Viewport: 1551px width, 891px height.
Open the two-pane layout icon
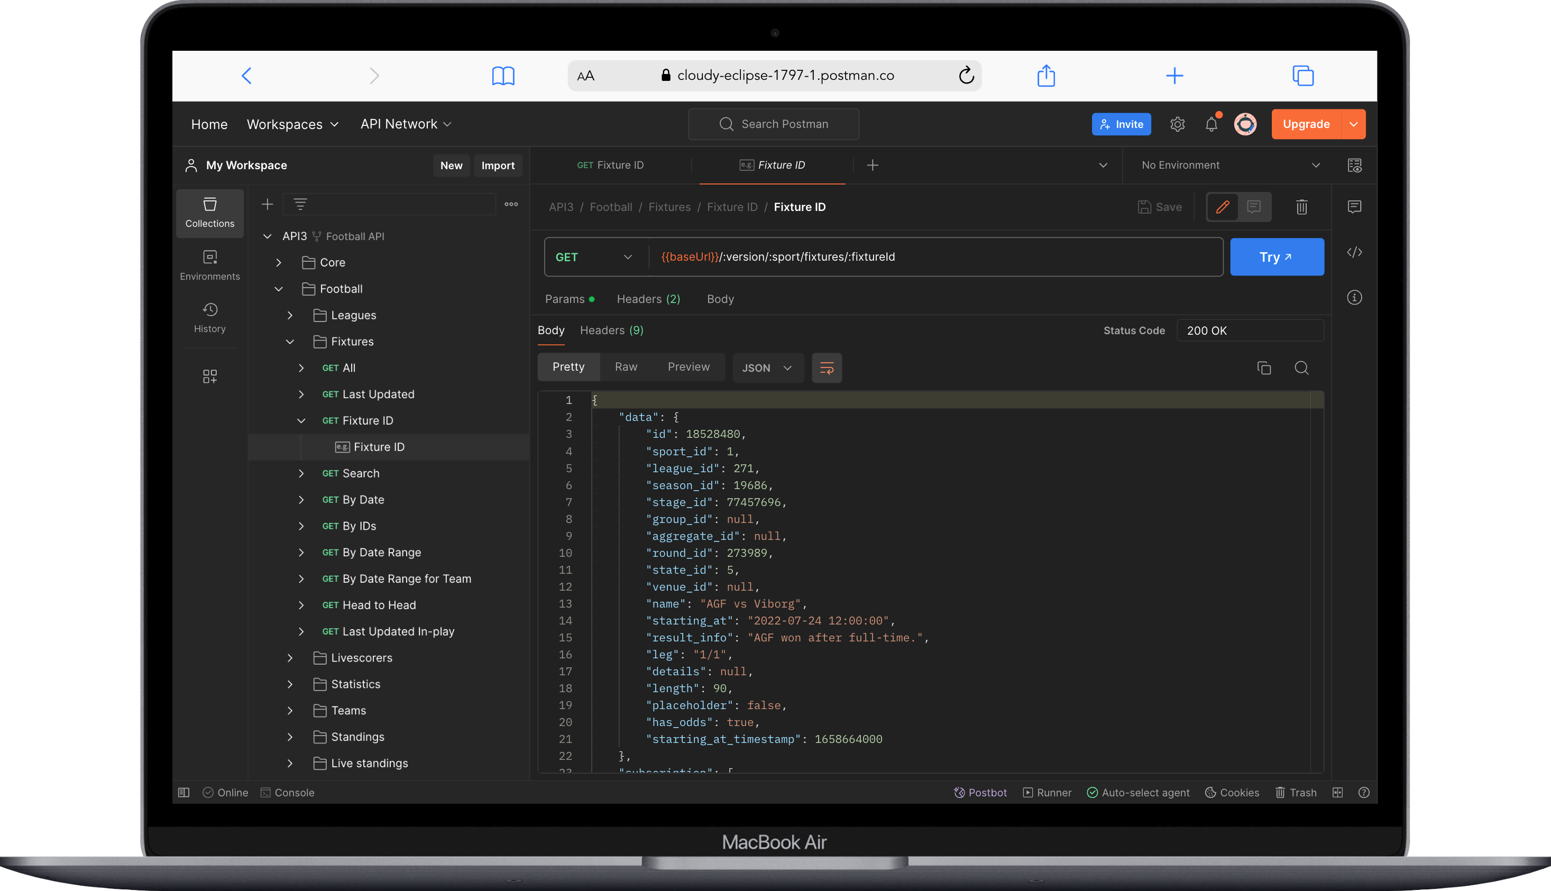tap(1338, 793)
